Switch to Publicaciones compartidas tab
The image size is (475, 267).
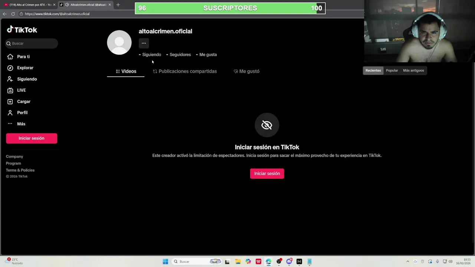click(x=185, y=71)
